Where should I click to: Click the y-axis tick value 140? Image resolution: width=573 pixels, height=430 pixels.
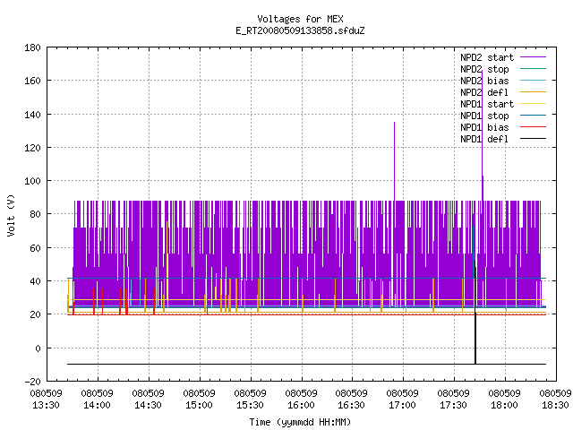click(32, 115)
